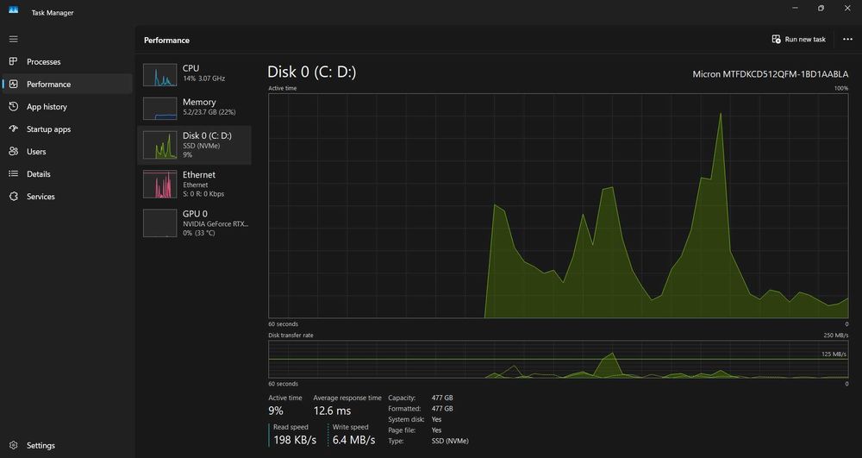Open the Users page
Image resolution: width=862 pixels, height=458 pixels.
pos(67,151)
